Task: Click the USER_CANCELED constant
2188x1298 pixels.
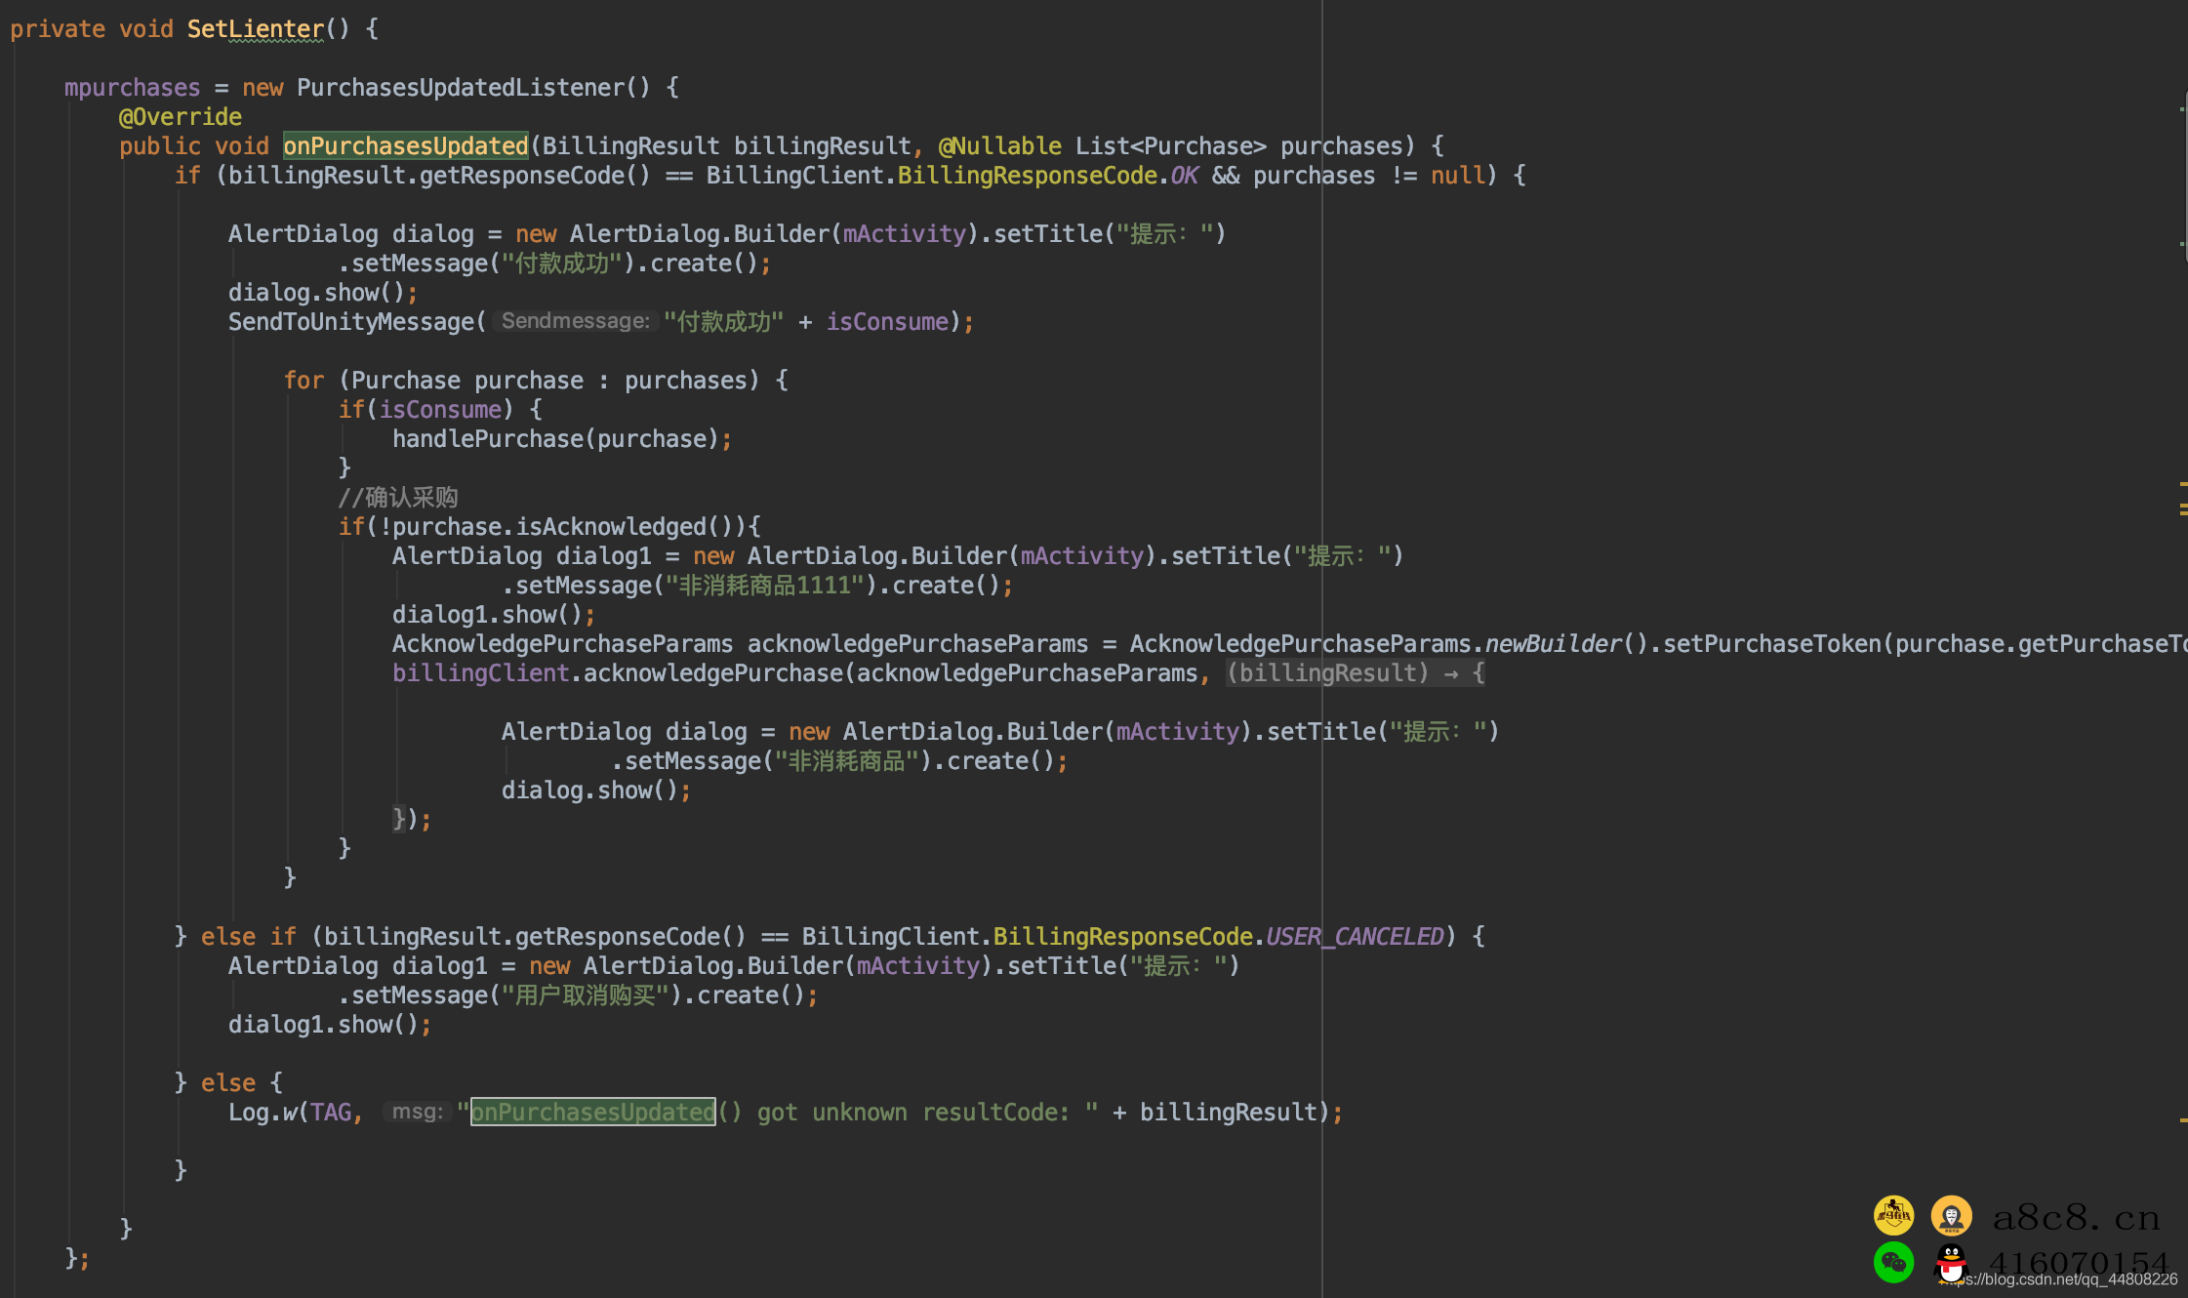Action: (1355, 937)
